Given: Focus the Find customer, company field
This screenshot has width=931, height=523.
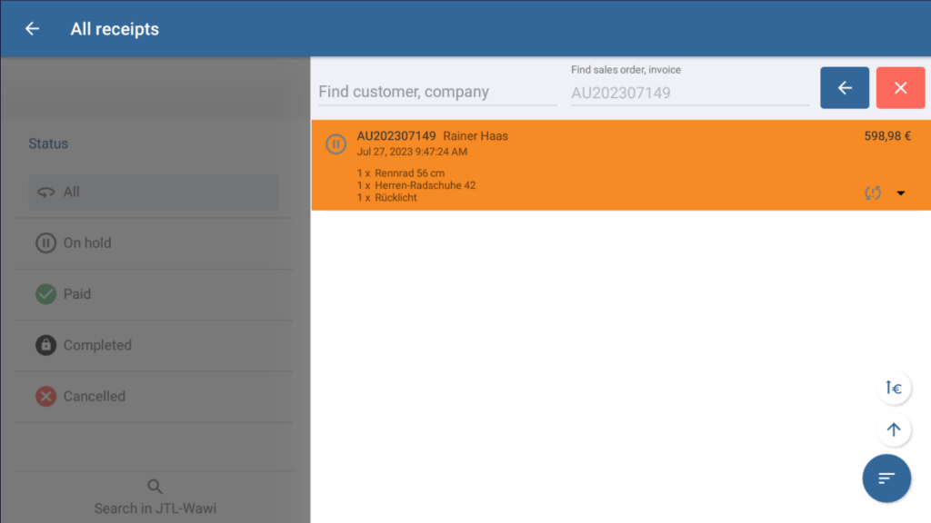Looking at the screenshot, I should [x=437, y=92].
